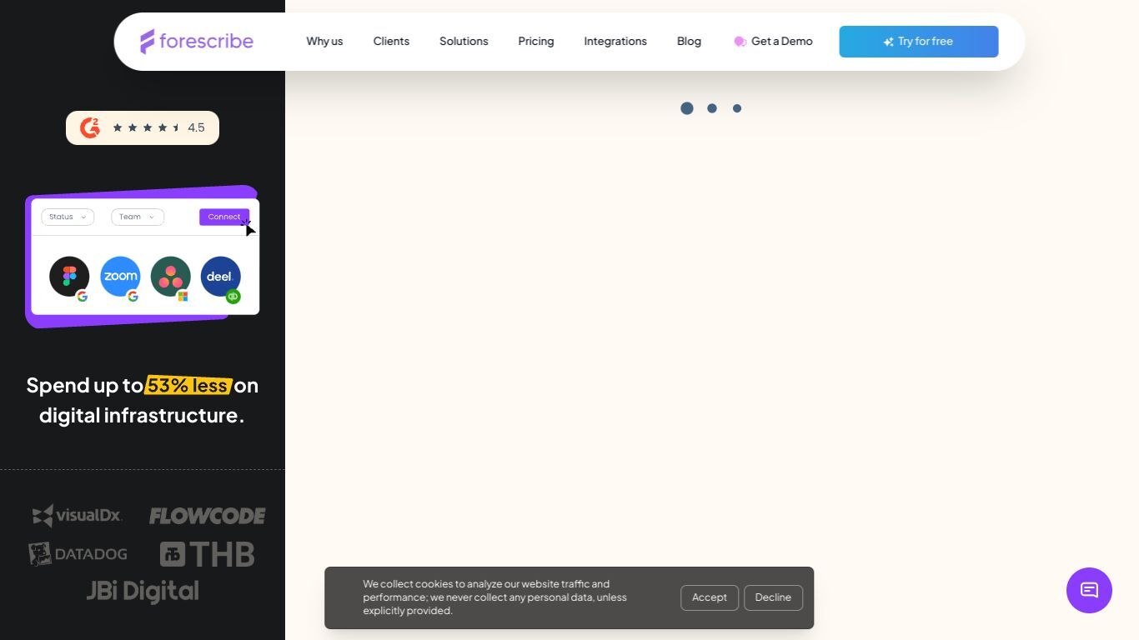Click the purple Connect button
This screenshot has height=640, width=1139.
coord(224,217)
